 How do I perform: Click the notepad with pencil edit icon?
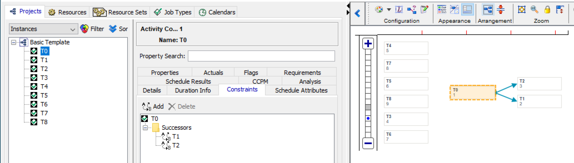424,10
